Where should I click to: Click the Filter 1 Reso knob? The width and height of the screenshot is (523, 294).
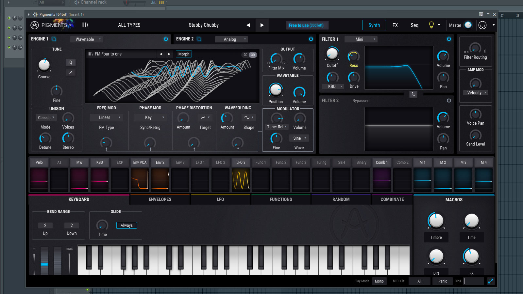tap(354, 56)
